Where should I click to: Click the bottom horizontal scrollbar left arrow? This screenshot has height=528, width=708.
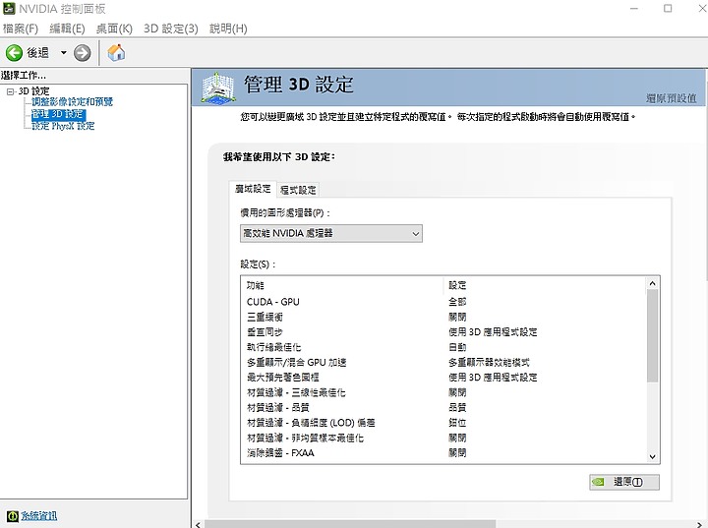199,524
